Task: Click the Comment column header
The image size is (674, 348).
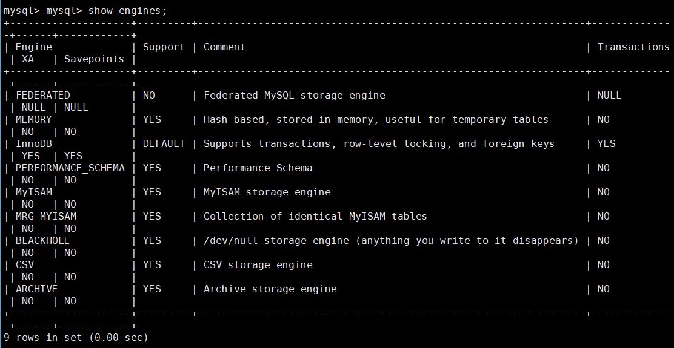Action: click(224, 47)
